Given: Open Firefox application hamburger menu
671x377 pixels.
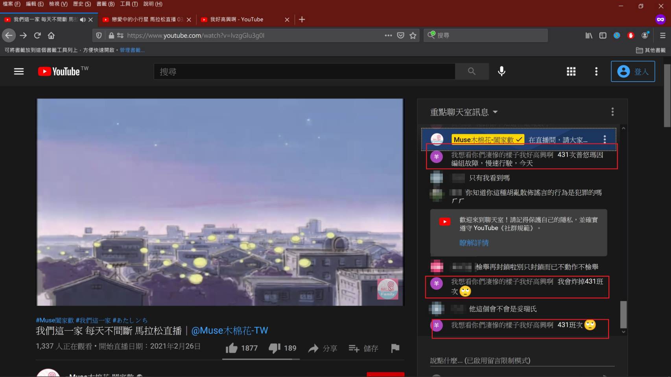Looking at the screenshot, I should [663, 35].
